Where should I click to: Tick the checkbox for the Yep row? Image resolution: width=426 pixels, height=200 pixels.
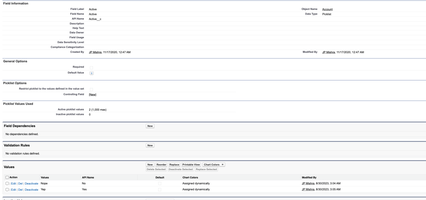6,190
